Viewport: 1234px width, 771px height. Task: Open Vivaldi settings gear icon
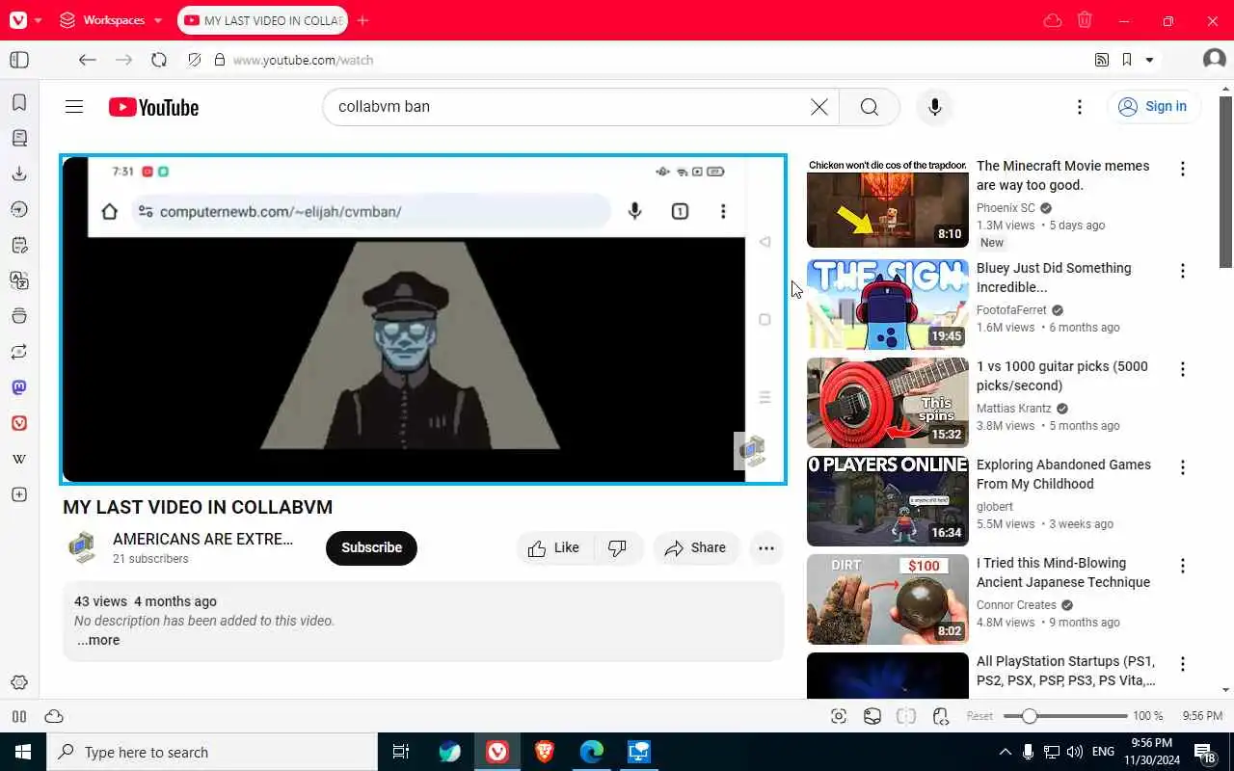coord(19,683)
